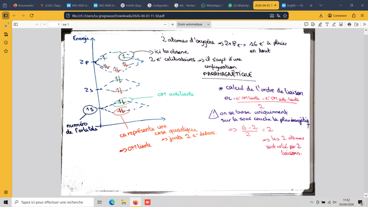Open the clock showing 11:52
Screen dimensions: 368x207
[x=346, y=202]
